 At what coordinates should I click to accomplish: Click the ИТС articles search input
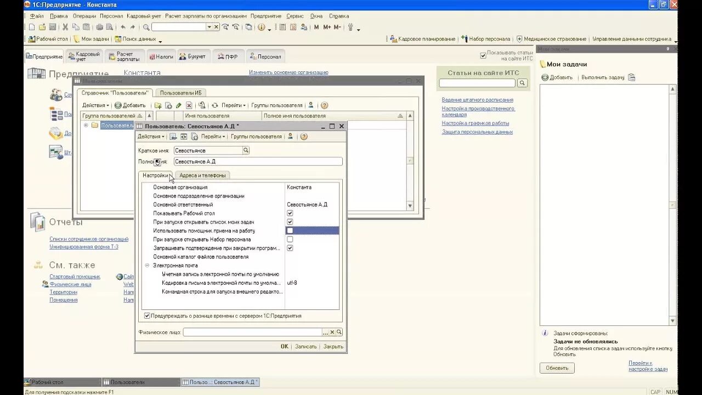[477, 83]
